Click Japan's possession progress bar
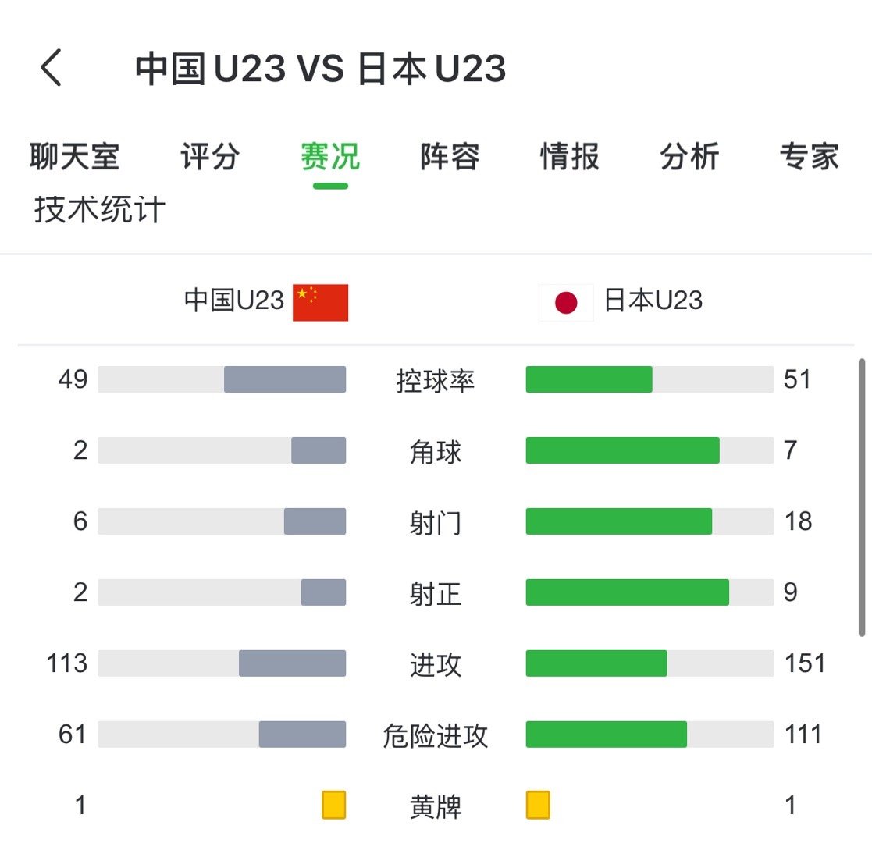872x843 pixels. coord(650,379)
